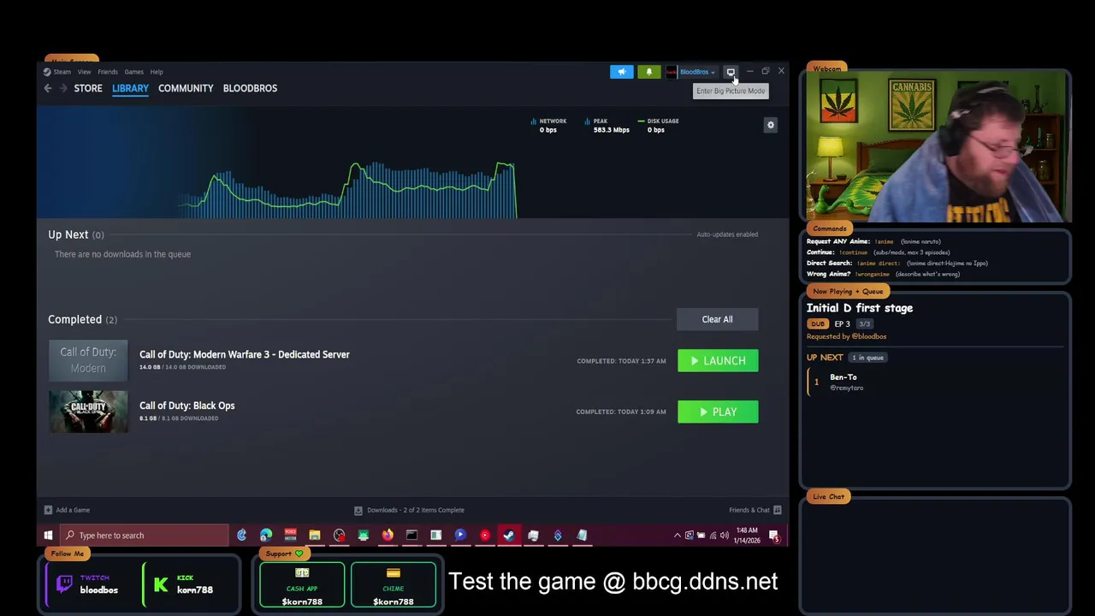
Task: Open Call of Duty: Black Ops thumbnail
Action: coord(88,412)
